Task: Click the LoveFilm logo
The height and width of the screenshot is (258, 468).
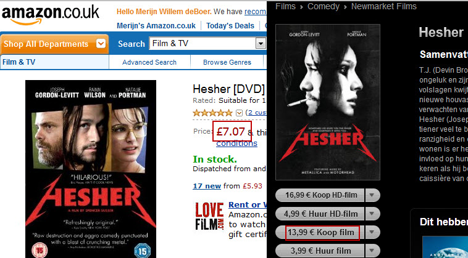Action: coord(209,216)
